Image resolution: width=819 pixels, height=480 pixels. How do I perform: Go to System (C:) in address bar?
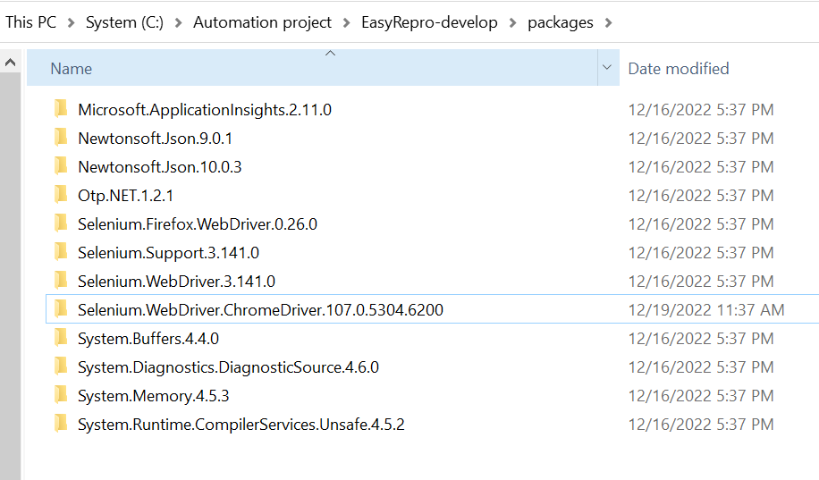click(124, 23)
